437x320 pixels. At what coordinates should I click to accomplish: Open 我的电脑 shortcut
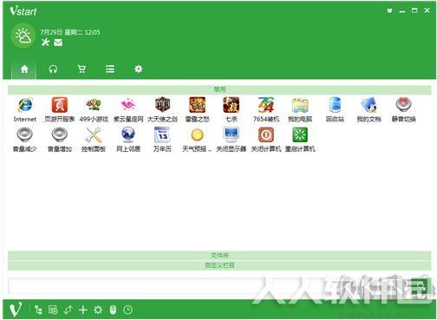click(x=300, y=105)
